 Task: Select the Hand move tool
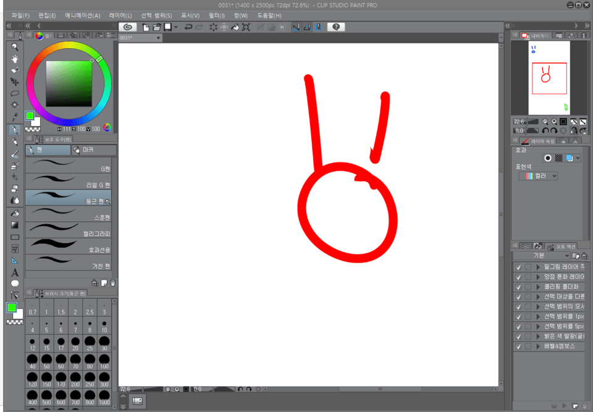(x=15, y=59)
